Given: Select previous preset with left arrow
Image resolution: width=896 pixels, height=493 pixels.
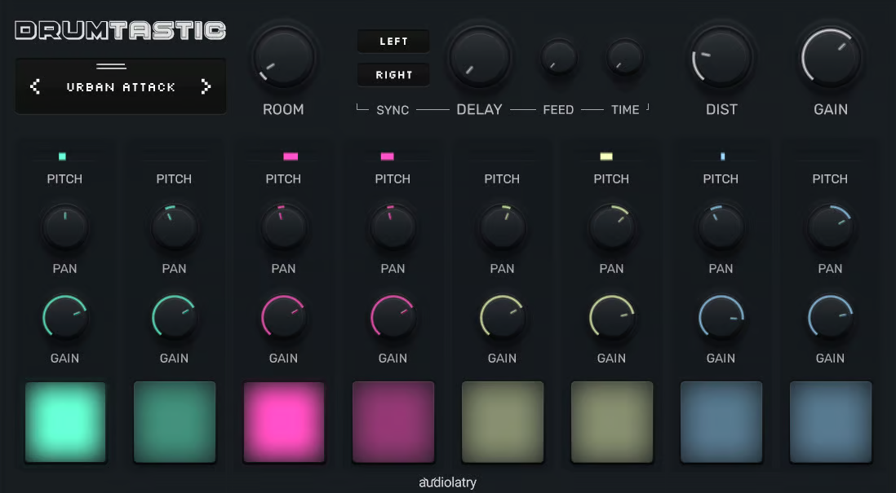Looking at the screenshot, I should pos(35,86).
